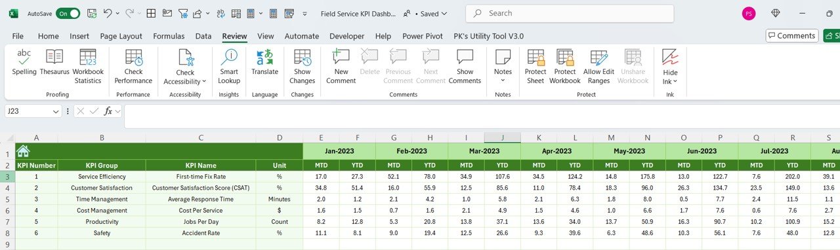Open the Power Pivot tab
Screen dimensions: 840x250
tap(422, 37)
